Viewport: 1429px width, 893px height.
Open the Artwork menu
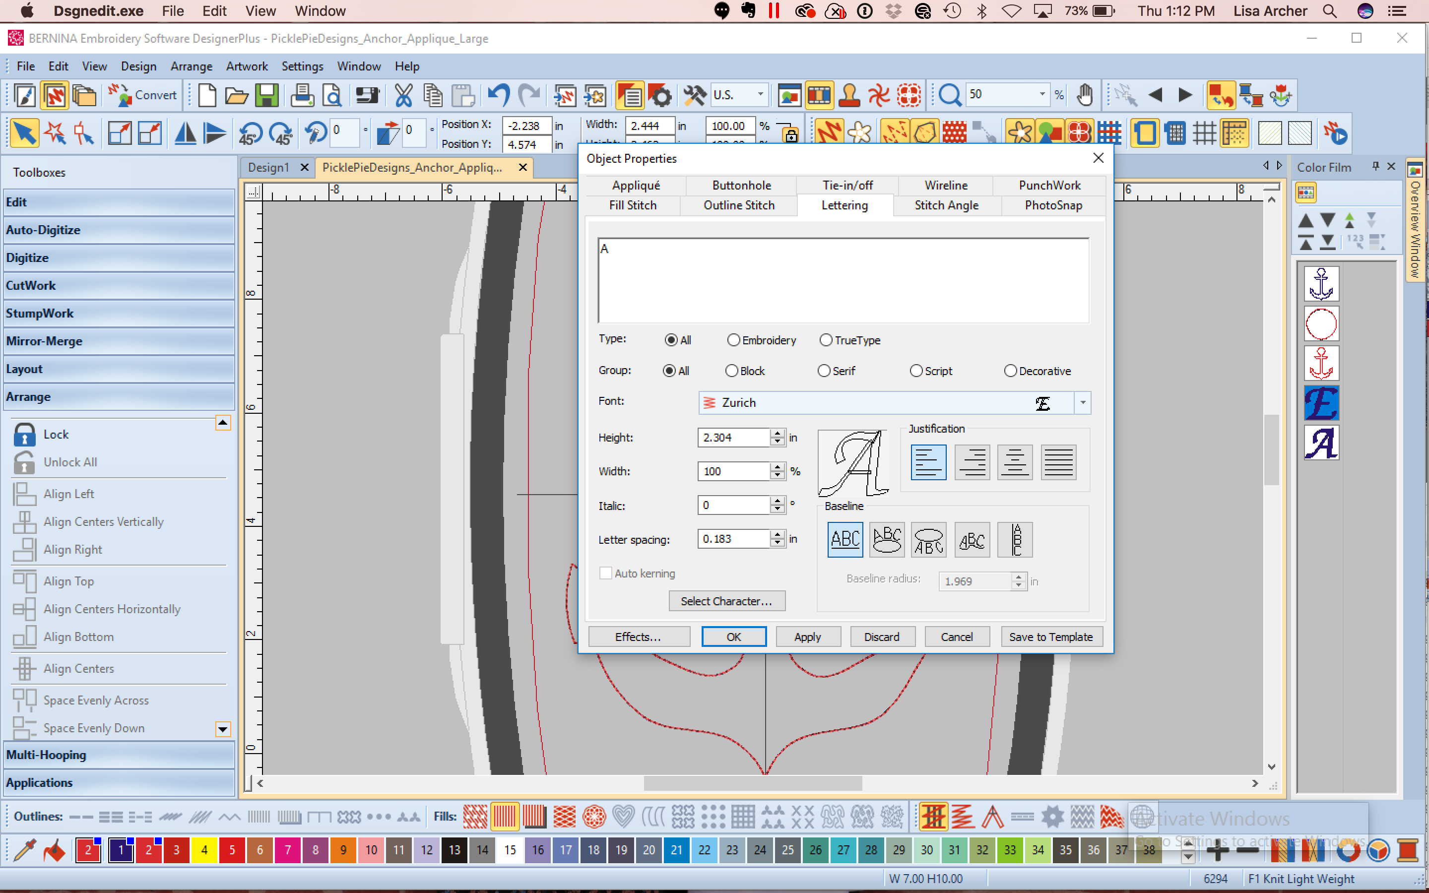point(247,66)
